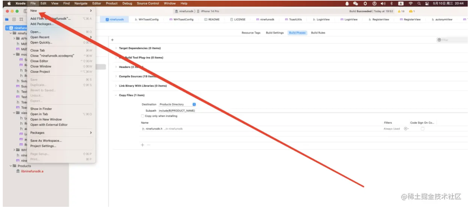
Task: Click the Build Succeeded status text
Action: click(x=360, y=11)
